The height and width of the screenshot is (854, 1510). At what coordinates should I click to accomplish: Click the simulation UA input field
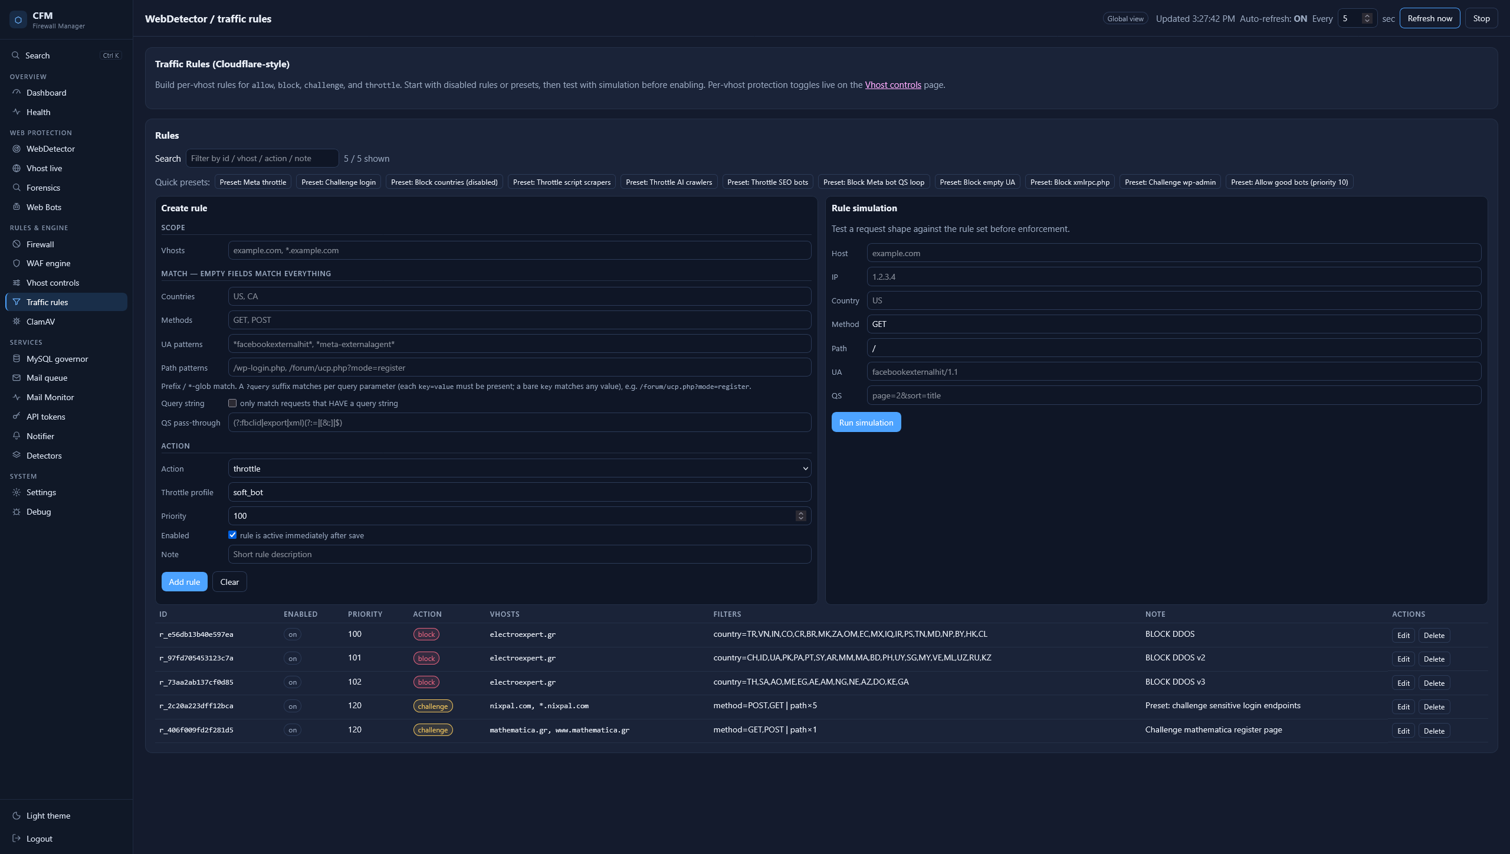click(1174, 372)
